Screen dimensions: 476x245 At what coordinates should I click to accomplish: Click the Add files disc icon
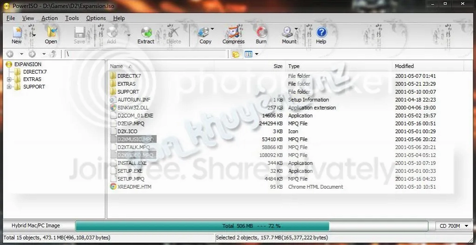(112, 32)
